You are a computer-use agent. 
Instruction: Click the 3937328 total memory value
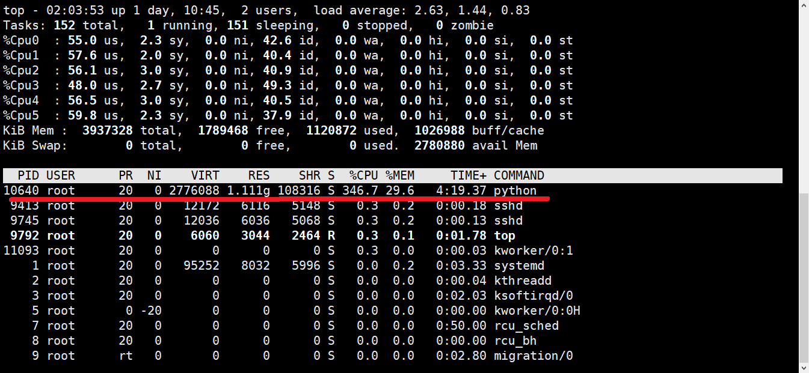108,130
